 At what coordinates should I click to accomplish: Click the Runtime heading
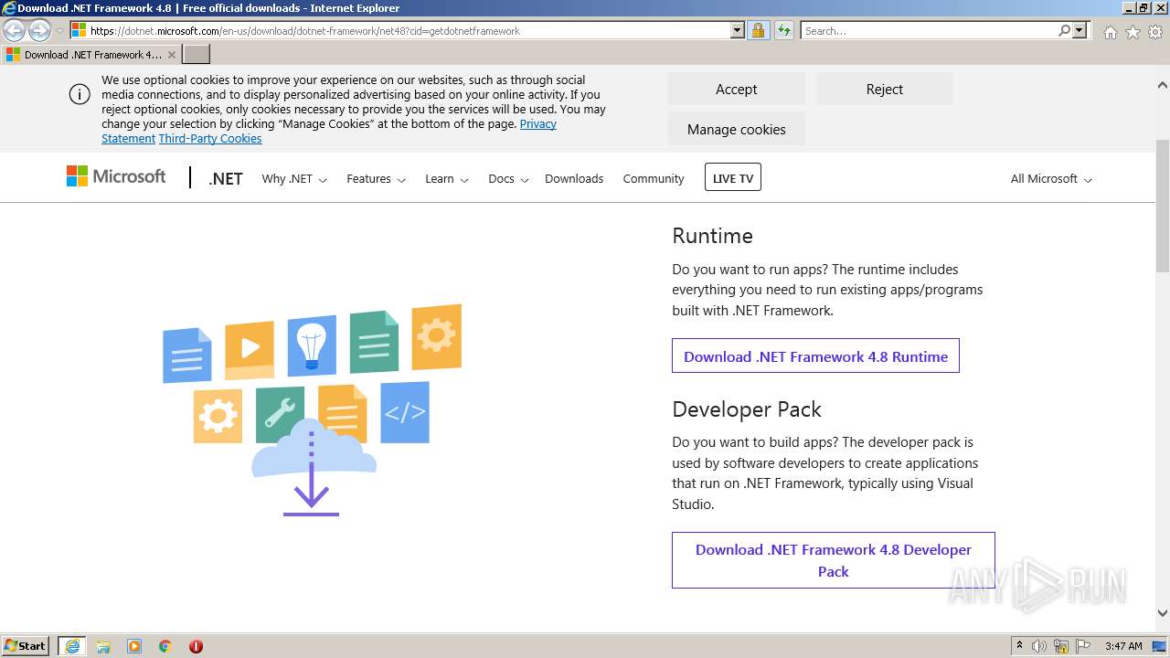coord(712,236)
